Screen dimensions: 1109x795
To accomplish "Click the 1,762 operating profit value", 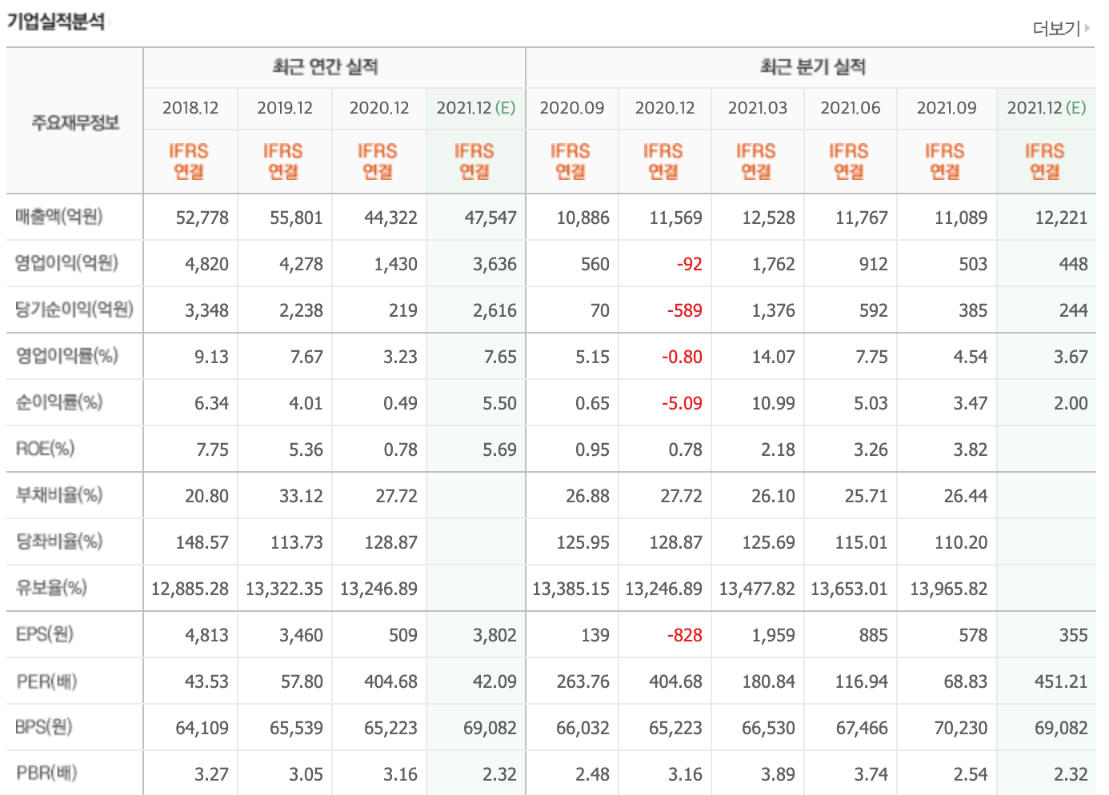I will click(x=774, y=264).
